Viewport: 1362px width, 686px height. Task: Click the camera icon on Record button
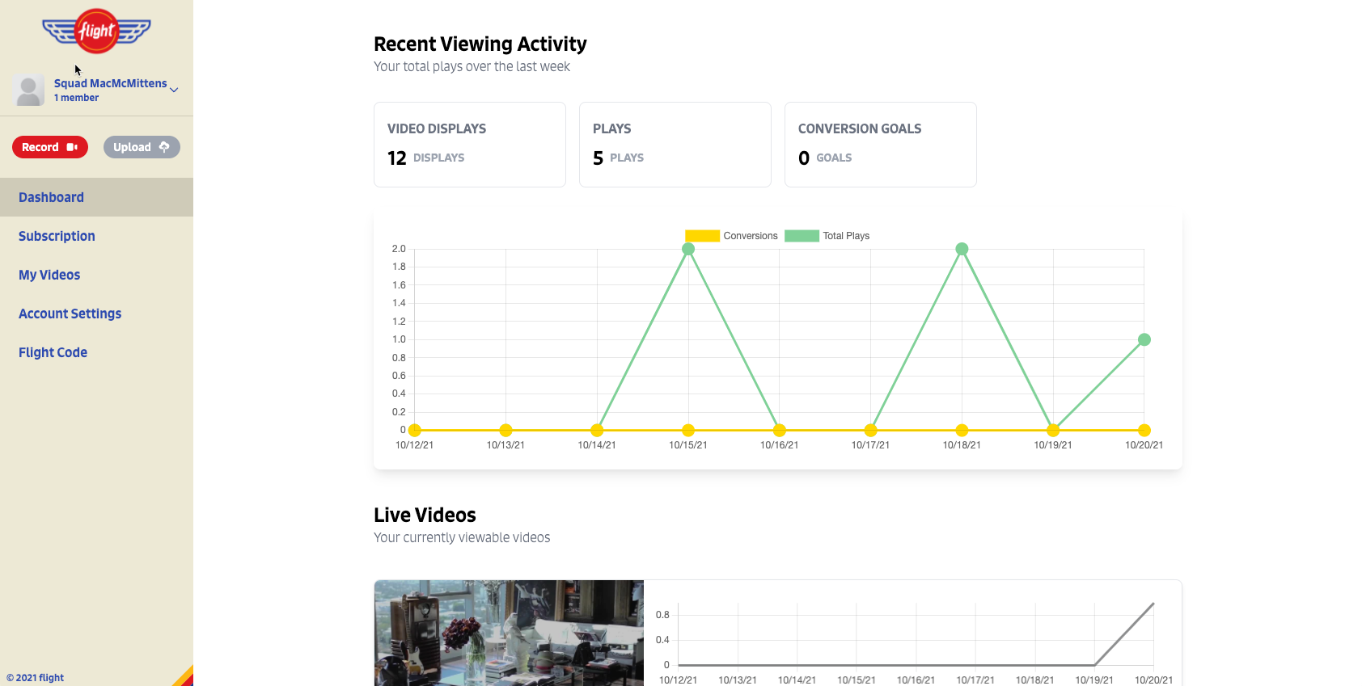tap(72, 147)
